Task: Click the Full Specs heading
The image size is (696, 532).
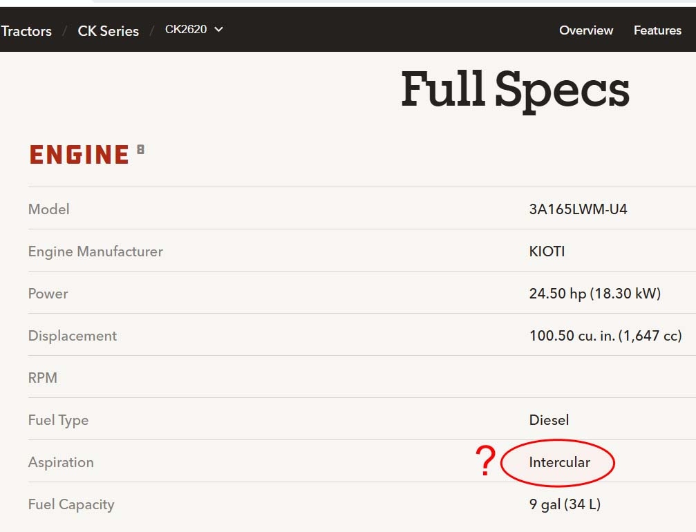Action: click(515, 90)
